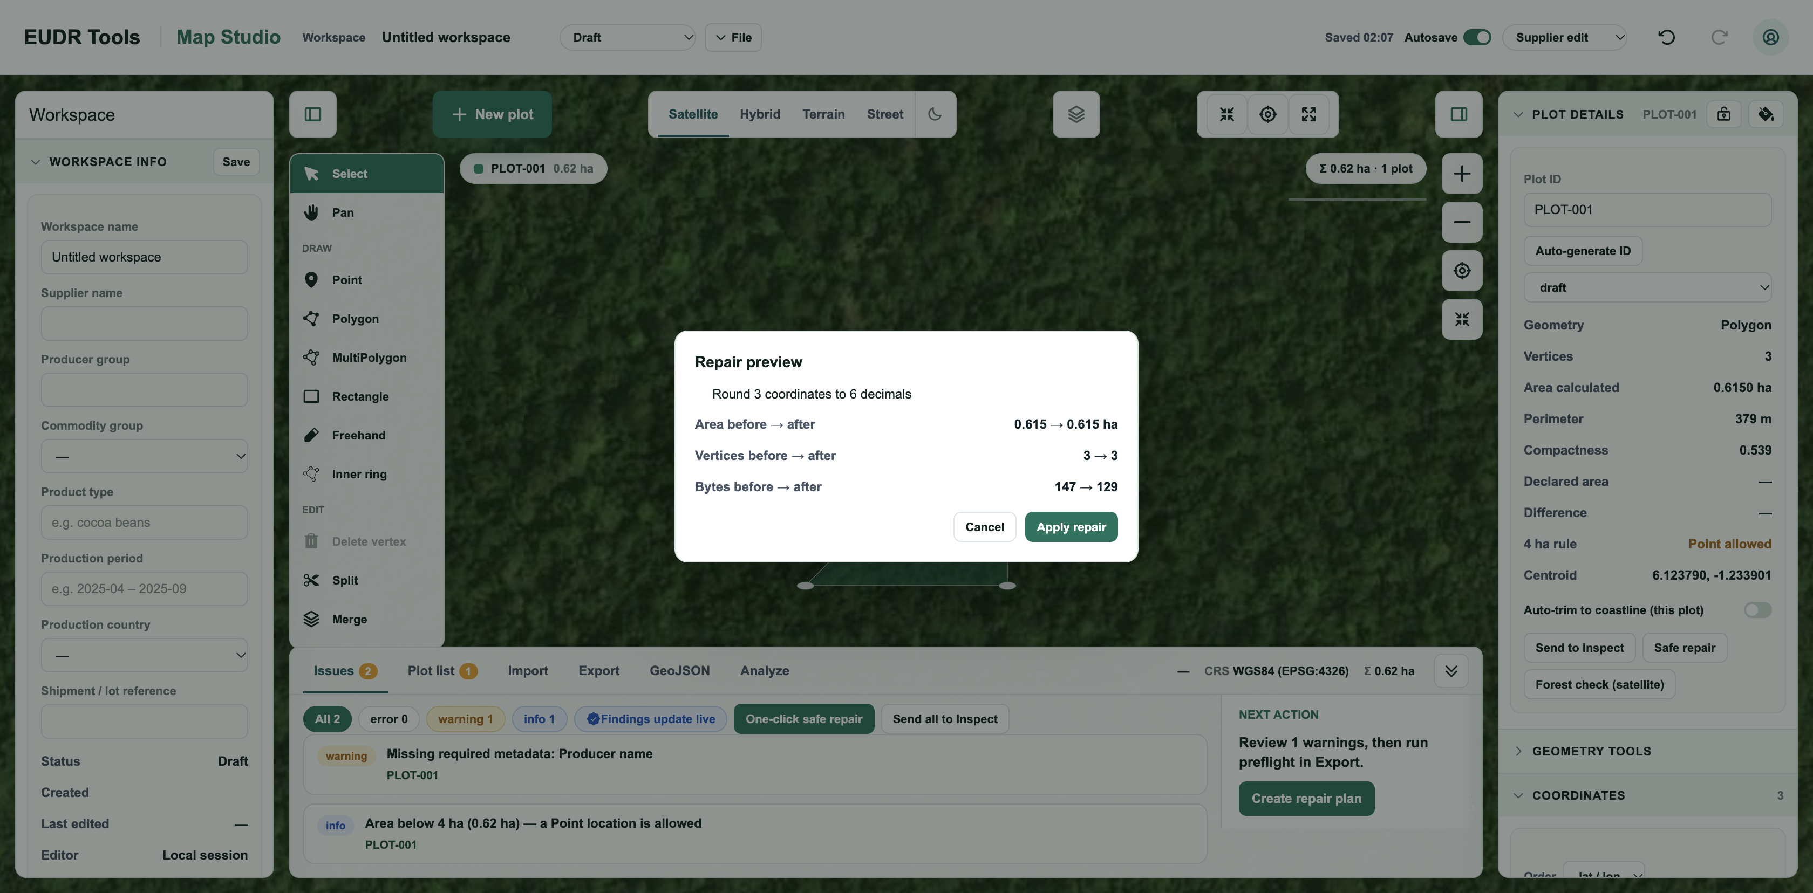The width and height of the screenshot is (1813, 893).
Task: Filter issues by warning 1 chip
Action: (465, 719)
